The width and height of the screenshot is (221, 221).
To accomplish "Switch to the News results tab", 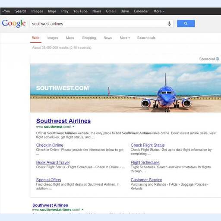I will click(107, 38).
